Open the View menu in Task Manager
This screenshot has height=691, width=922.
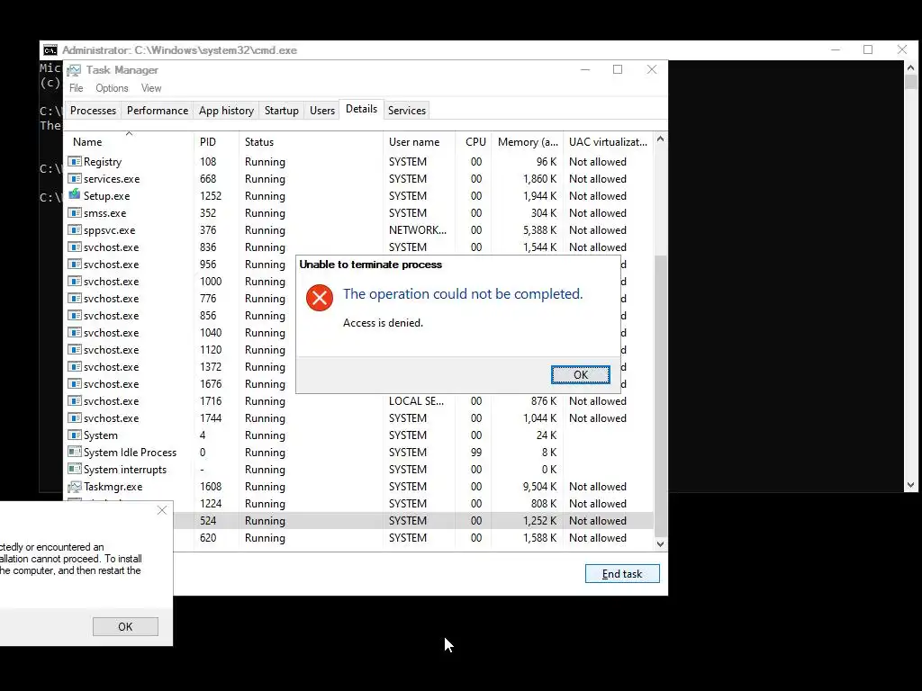coord(151,88)
